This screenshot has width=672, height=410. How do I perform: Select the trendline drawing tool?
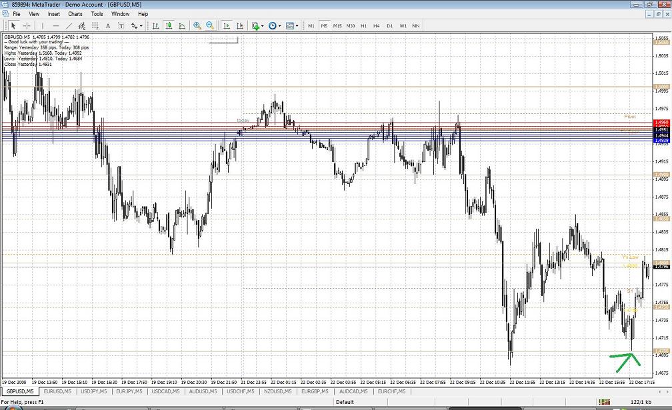tap(69, 26)
